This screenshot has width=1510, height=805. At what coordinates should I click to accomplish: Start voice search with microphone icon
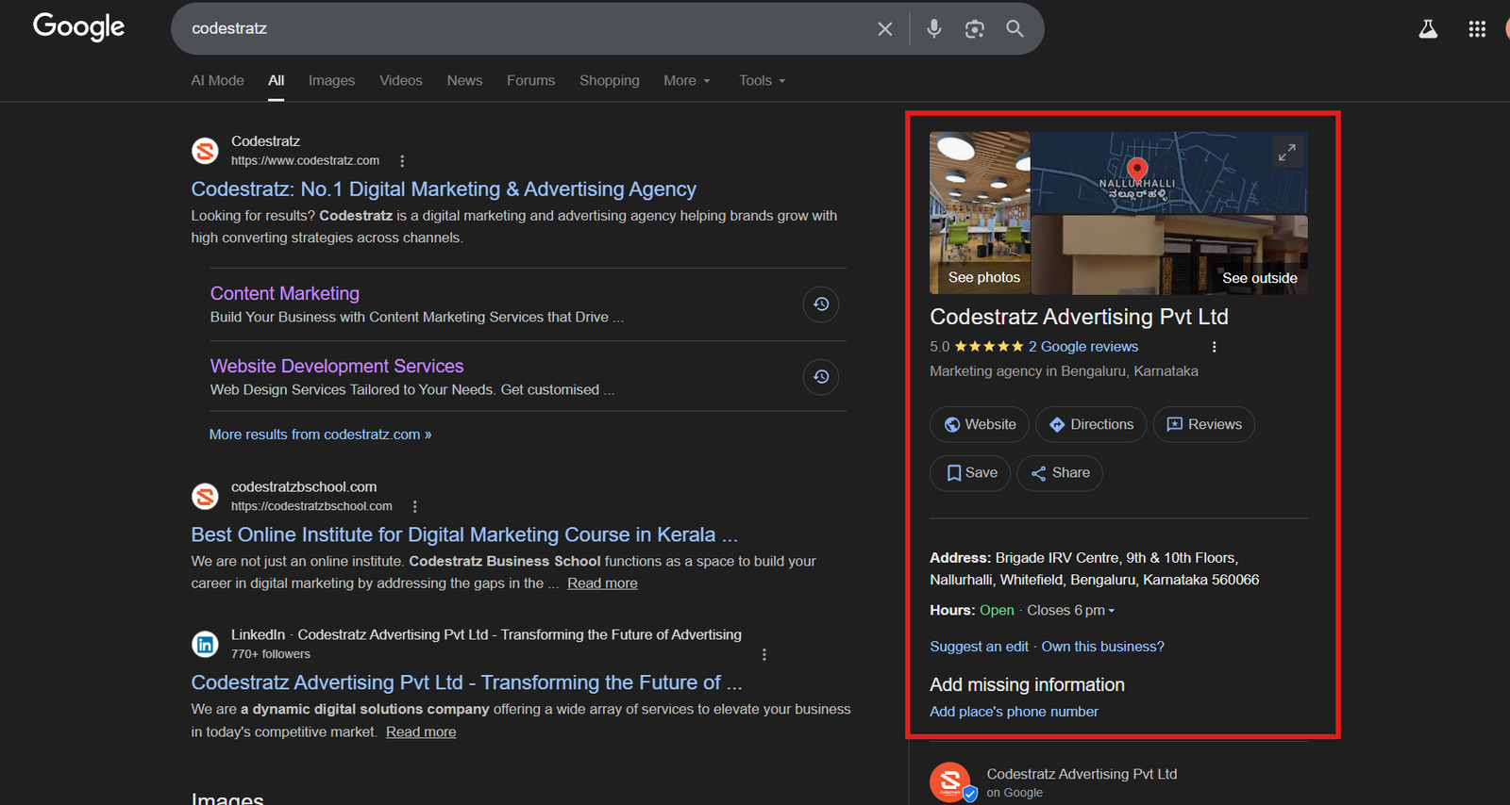point(933,28)
